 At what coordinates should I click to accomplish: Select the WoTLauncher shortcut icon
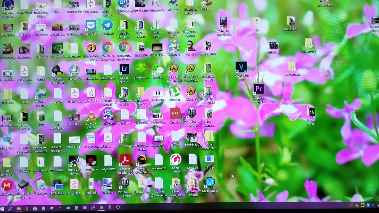click(125, 183)
